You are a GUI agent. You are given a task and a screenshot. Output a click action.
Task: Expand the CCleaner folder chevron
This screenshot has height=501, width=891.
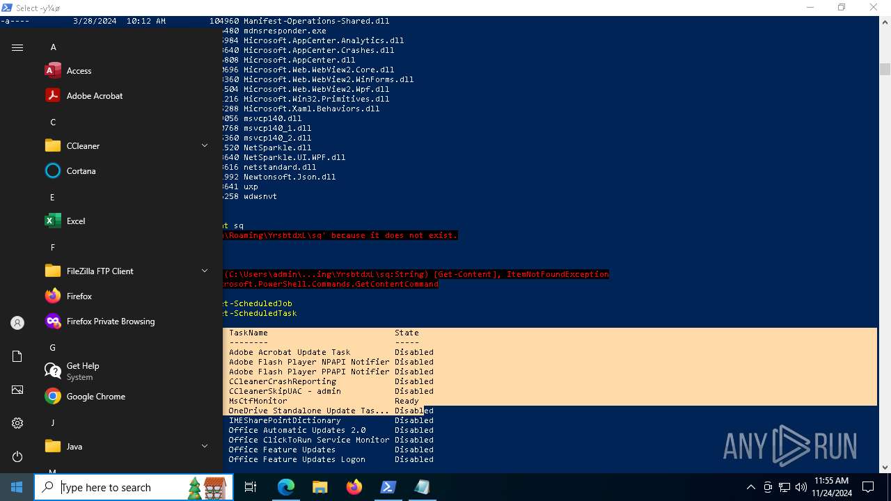coord(205,145)
